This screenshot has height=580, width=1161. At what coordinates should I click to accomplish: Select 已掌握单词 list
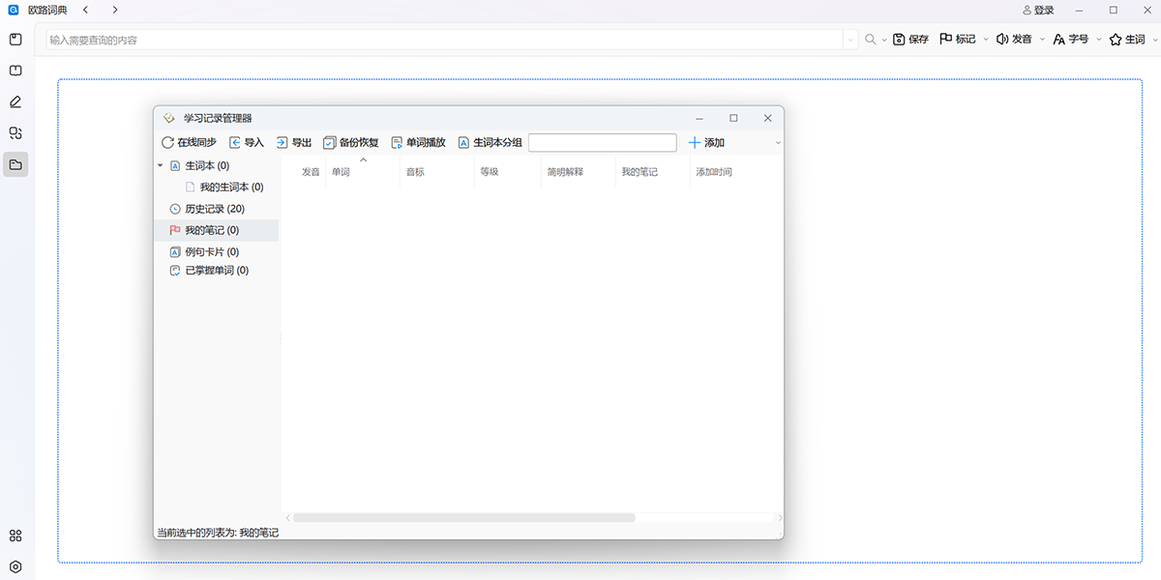click(216, 271)
